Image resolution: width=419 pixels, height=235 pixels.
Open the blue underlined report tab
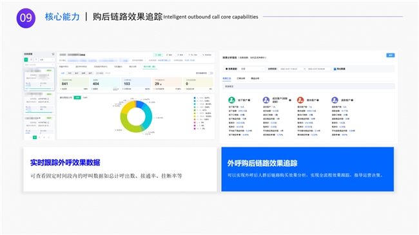click(227, 79)
